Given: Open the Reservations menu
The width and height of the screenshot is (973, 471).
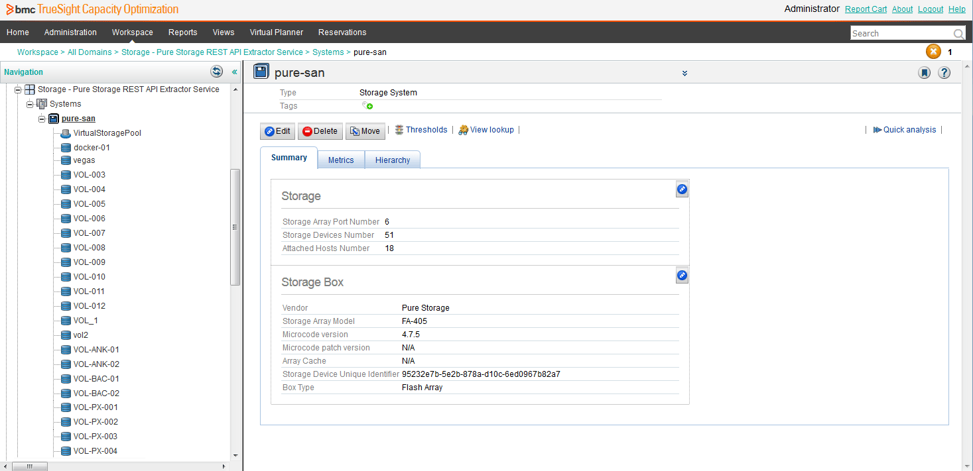Looking at the screenshot, I should [342, 32].
